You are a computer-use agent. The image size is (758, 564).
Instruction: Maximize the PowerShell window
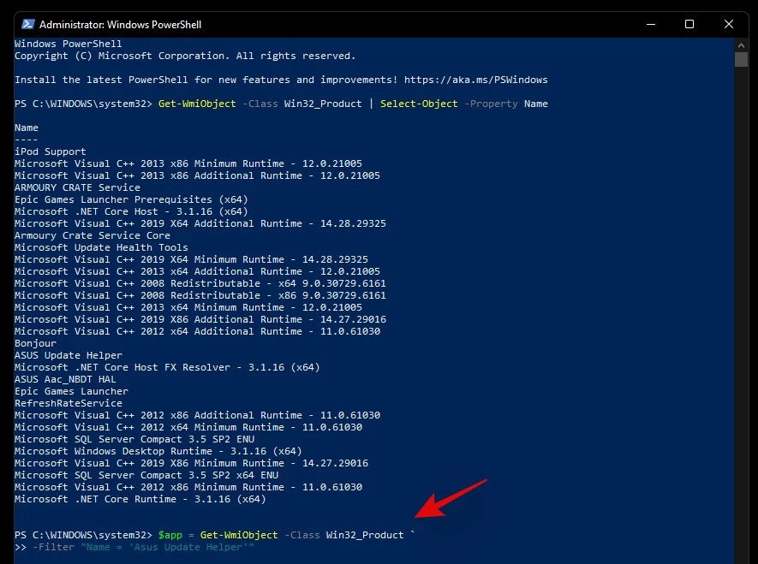(689, 24)
